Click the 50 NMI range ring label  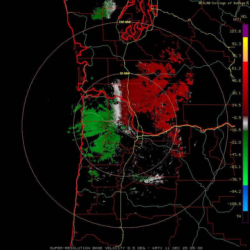pos(125,74)
